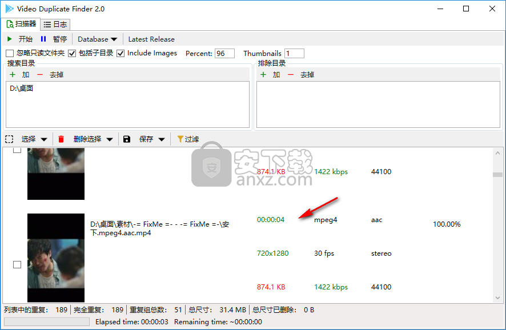Click the red trash can icon

pos(61,139)
